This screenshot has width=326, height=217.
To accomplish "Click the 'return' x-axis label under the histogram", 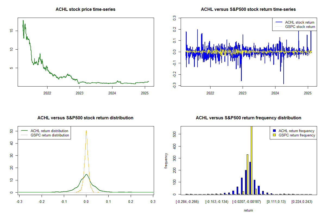I will pyautogui.click(x=248, y=210).
